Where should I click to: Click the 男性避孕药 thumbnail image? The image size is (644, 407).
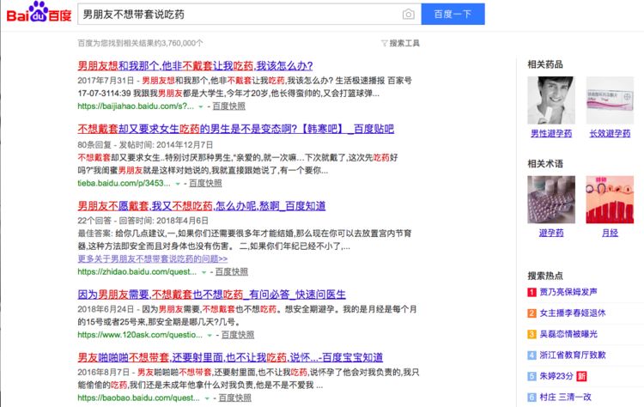[x=551, y=100]
